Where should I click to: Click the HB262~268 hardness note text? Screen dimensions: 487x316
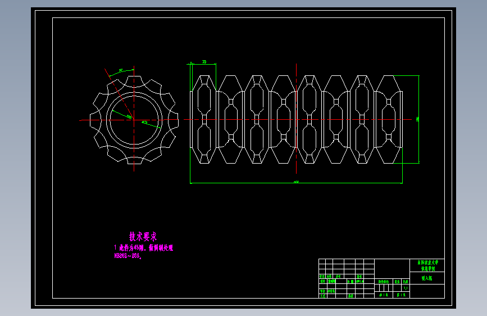tap(128, 256)
